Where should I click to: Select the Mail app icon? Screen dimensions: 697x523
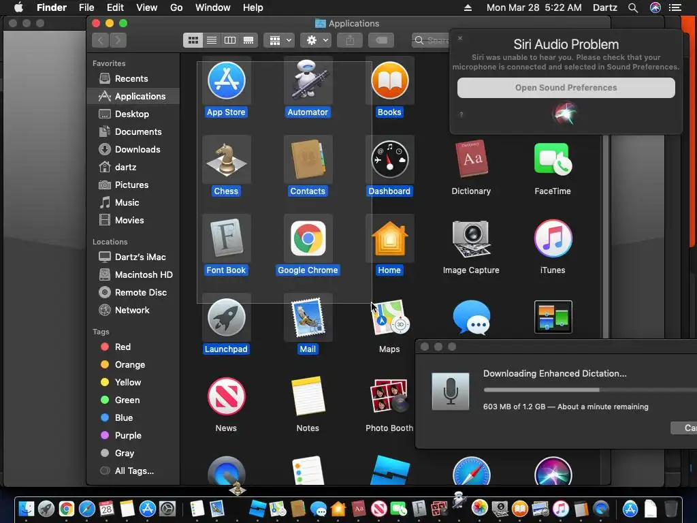point(308,317)
